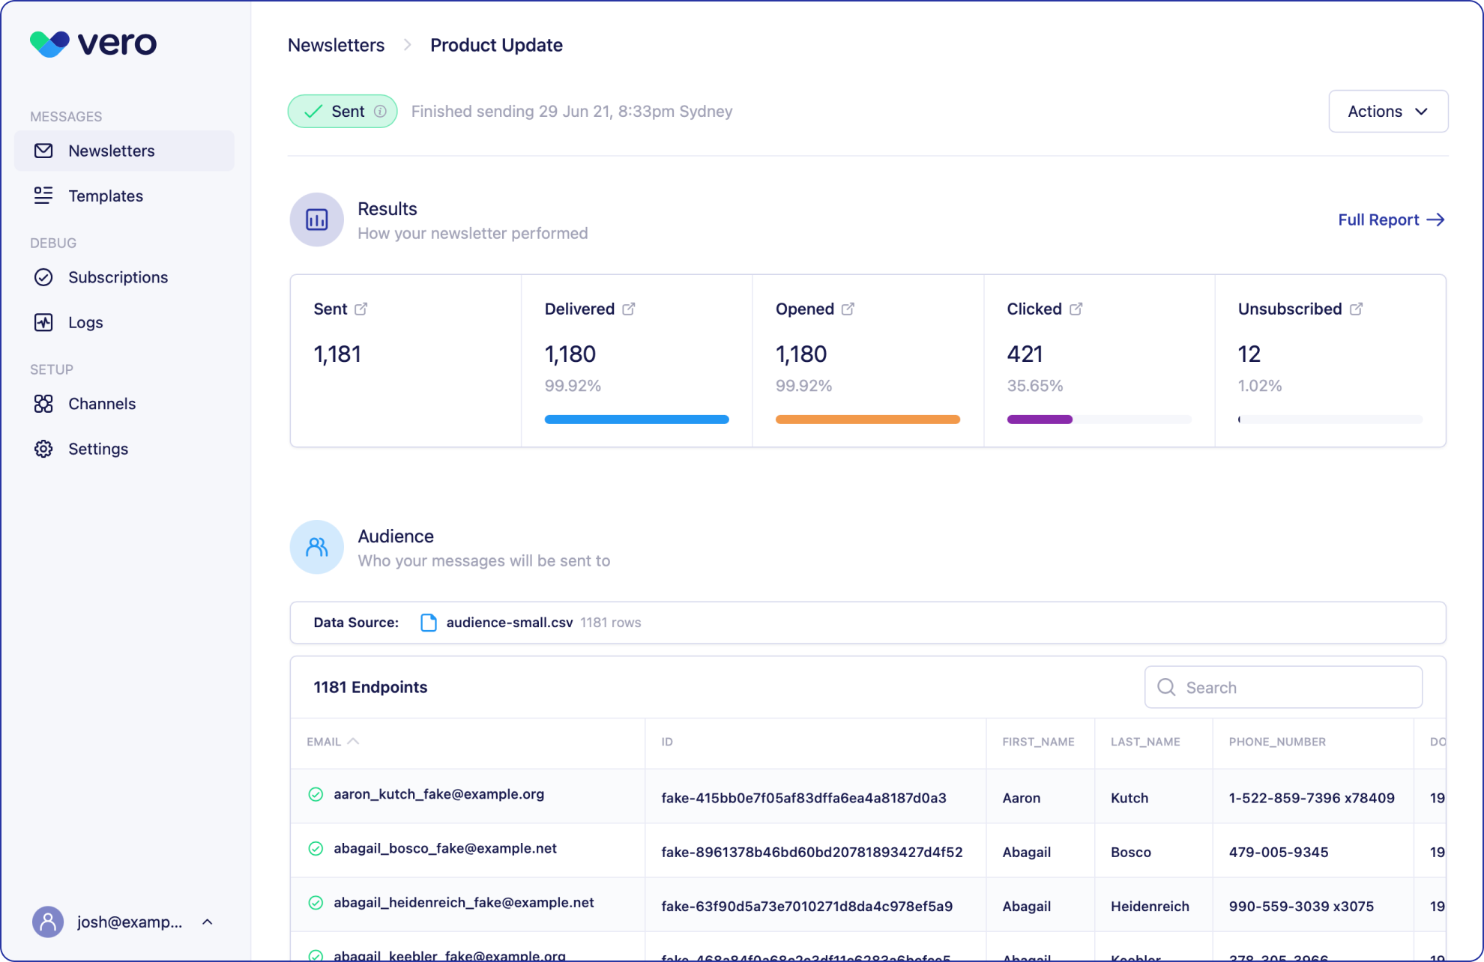
Task: Click the Channels setup icon
Action: pyautogui.click(x=43, y=403)
